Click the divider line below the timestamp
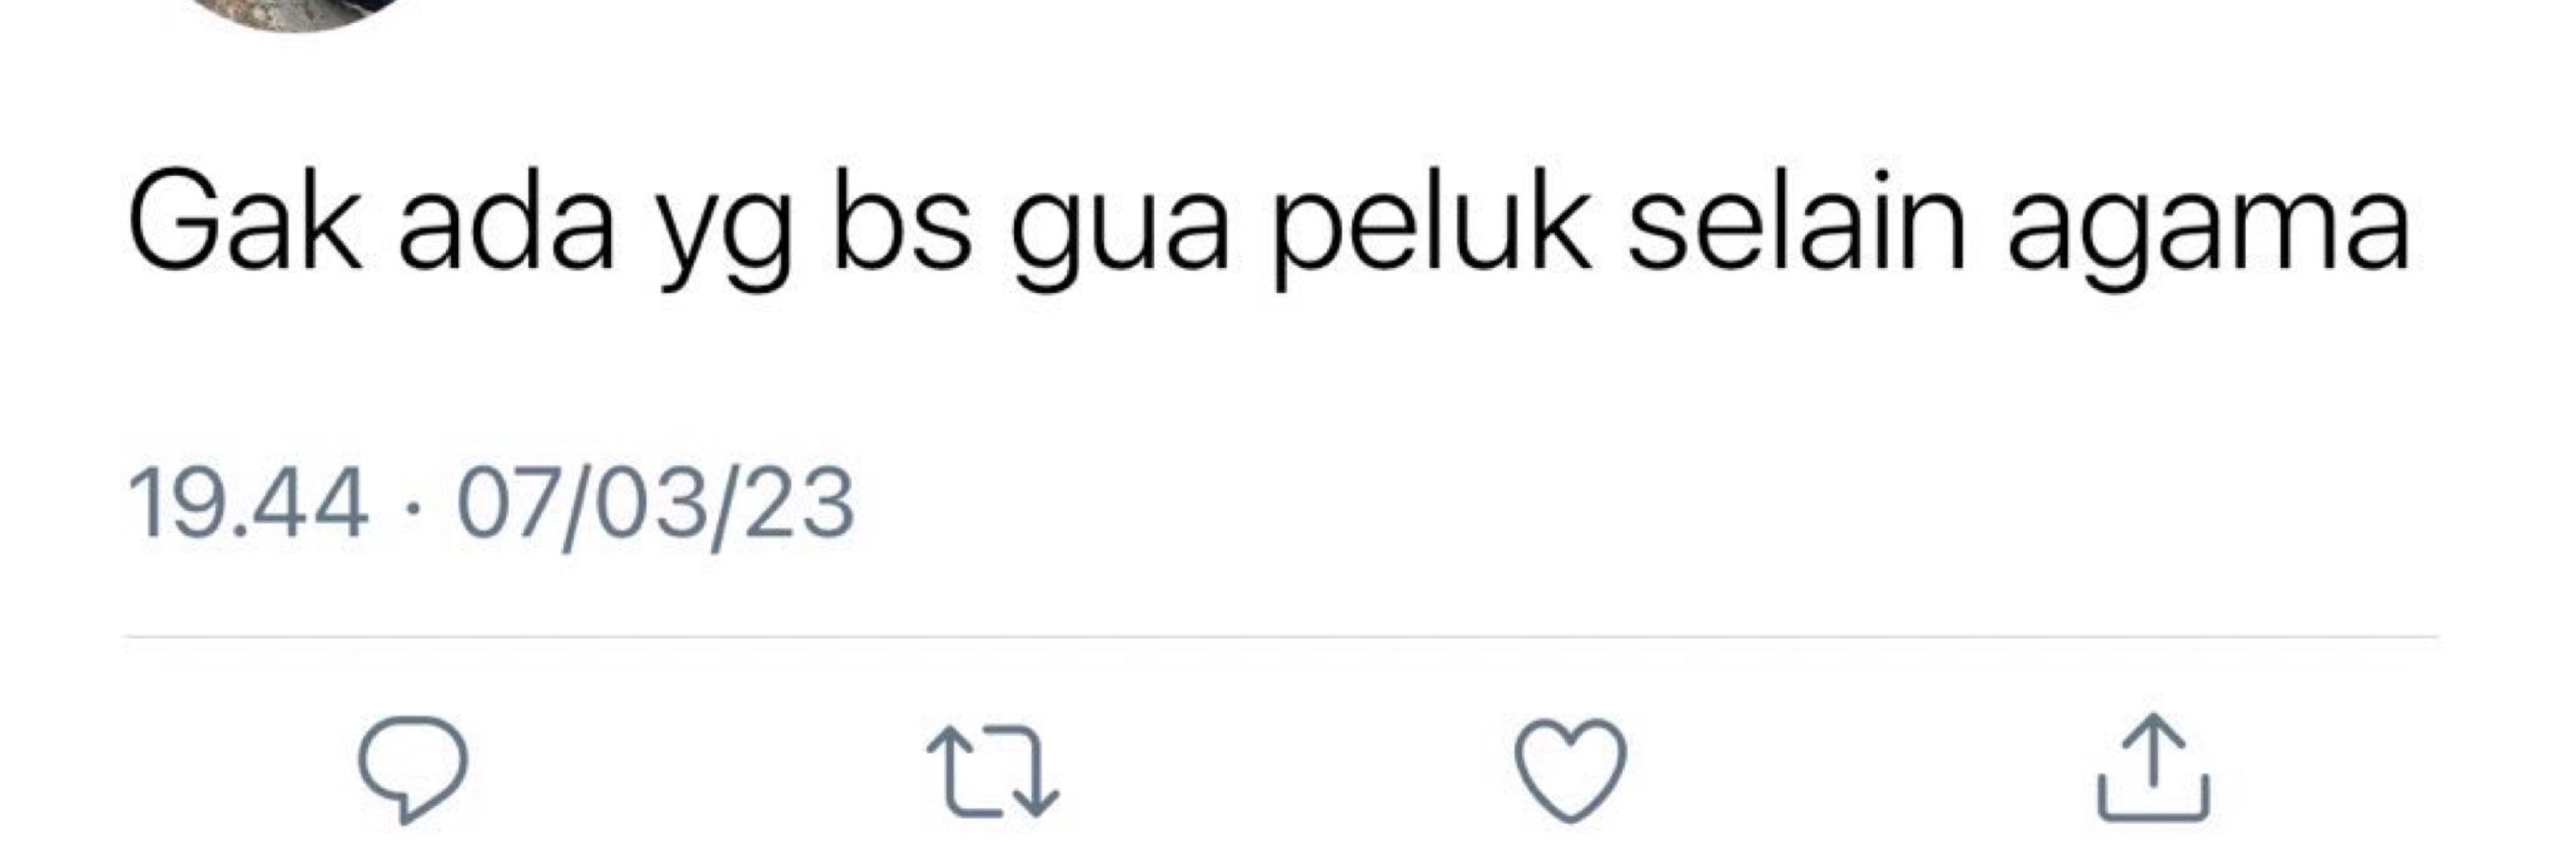The image size is (2563, 854). 1281,636
